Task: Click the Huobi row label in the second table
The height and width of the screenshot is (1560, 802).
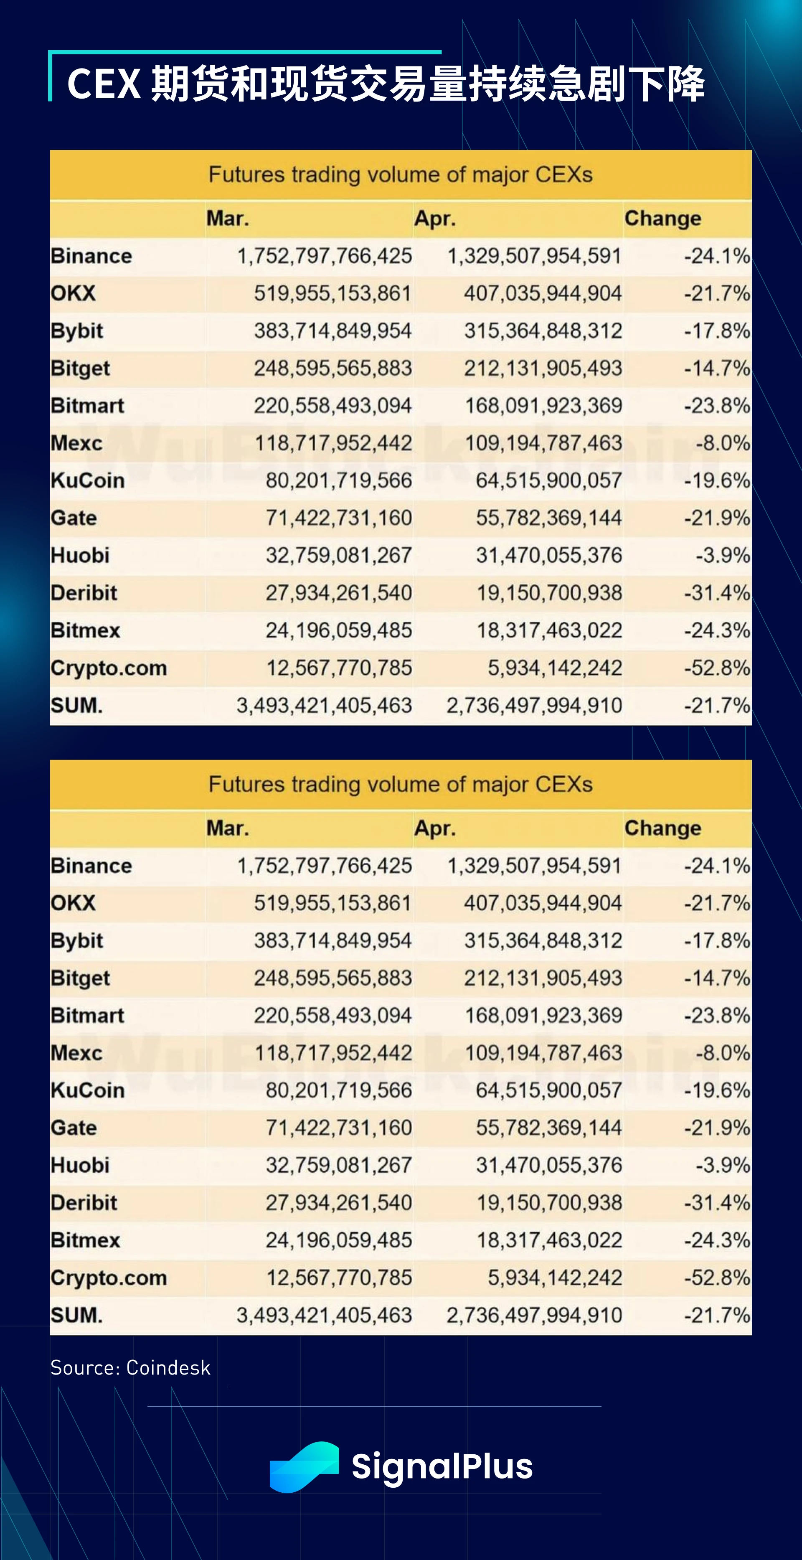Action: (x=81, y=1164)
